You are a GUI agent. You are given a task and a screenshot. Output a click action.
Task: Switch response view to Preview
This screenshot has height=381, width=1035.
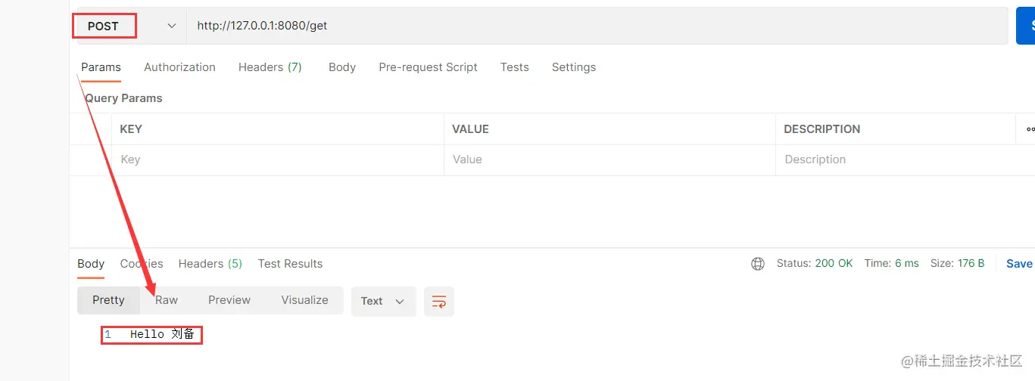click(x=229, y=300)
